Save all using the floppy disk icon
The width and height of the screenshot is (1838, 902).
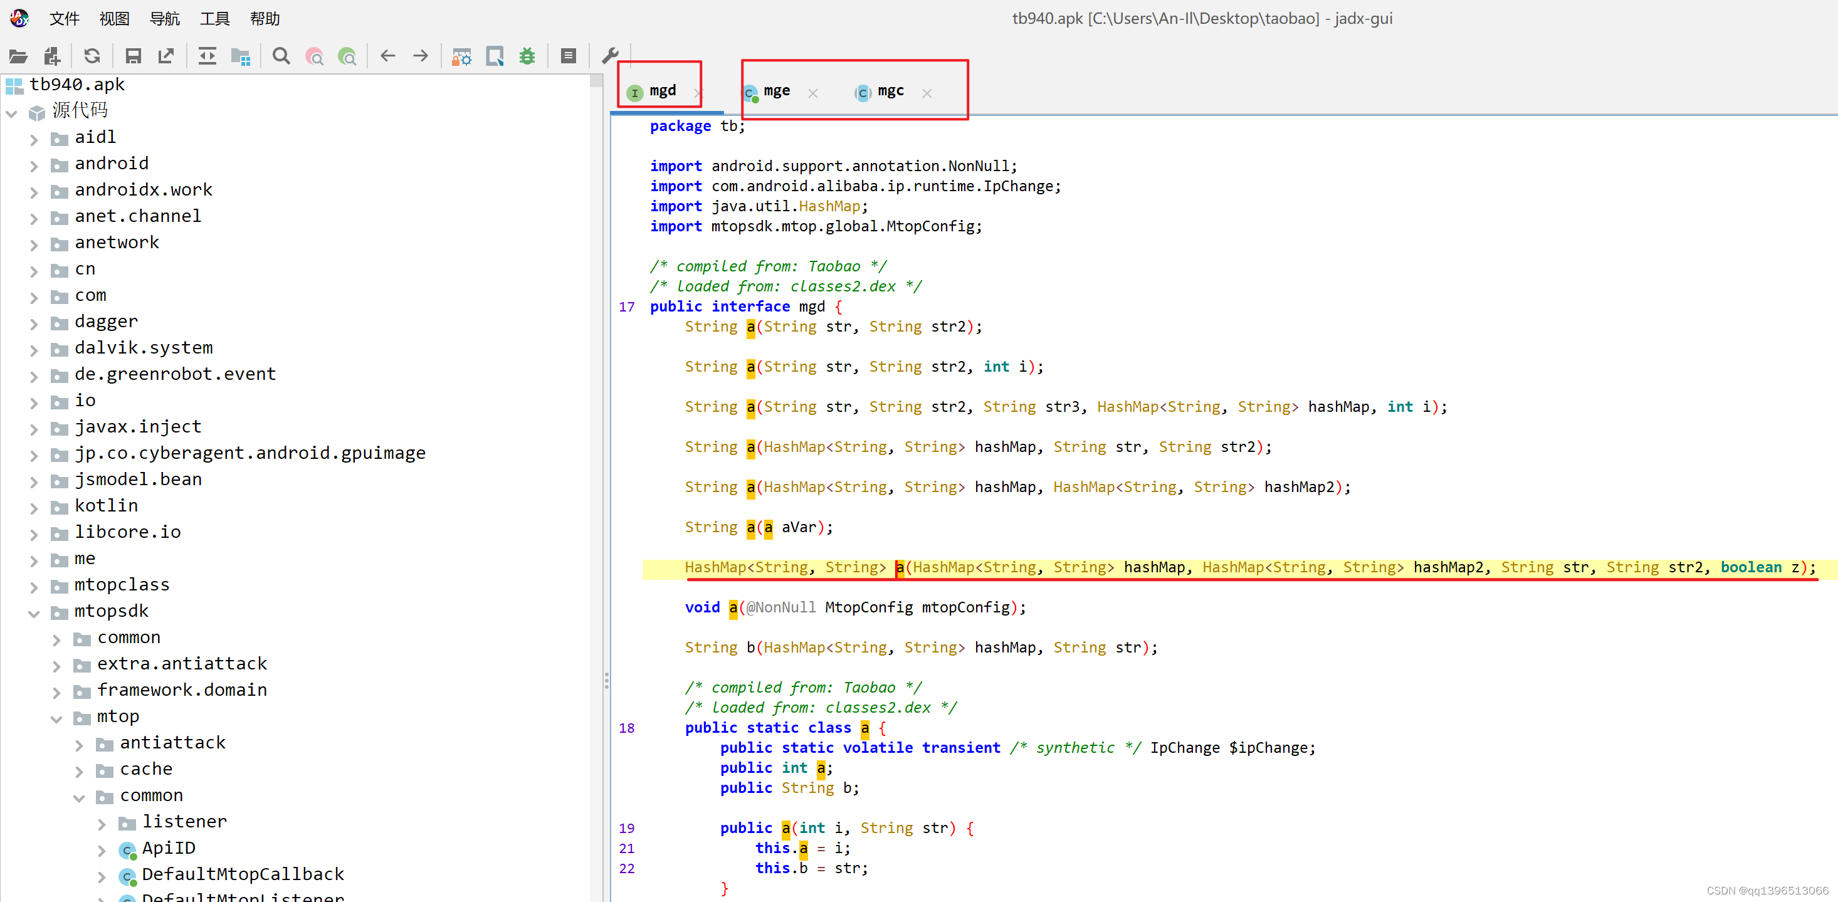(x=134, y=56)
